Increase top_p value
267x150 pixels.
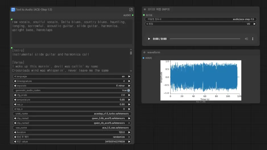[129, 104]
